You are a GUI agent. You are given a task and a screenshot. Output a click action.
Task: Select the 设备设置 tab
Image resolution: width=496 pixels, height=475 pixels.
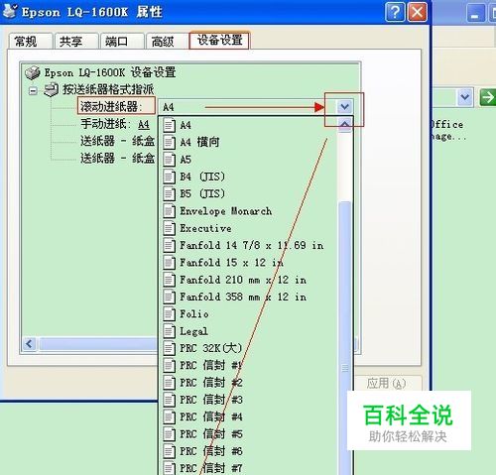coord(219,40)
